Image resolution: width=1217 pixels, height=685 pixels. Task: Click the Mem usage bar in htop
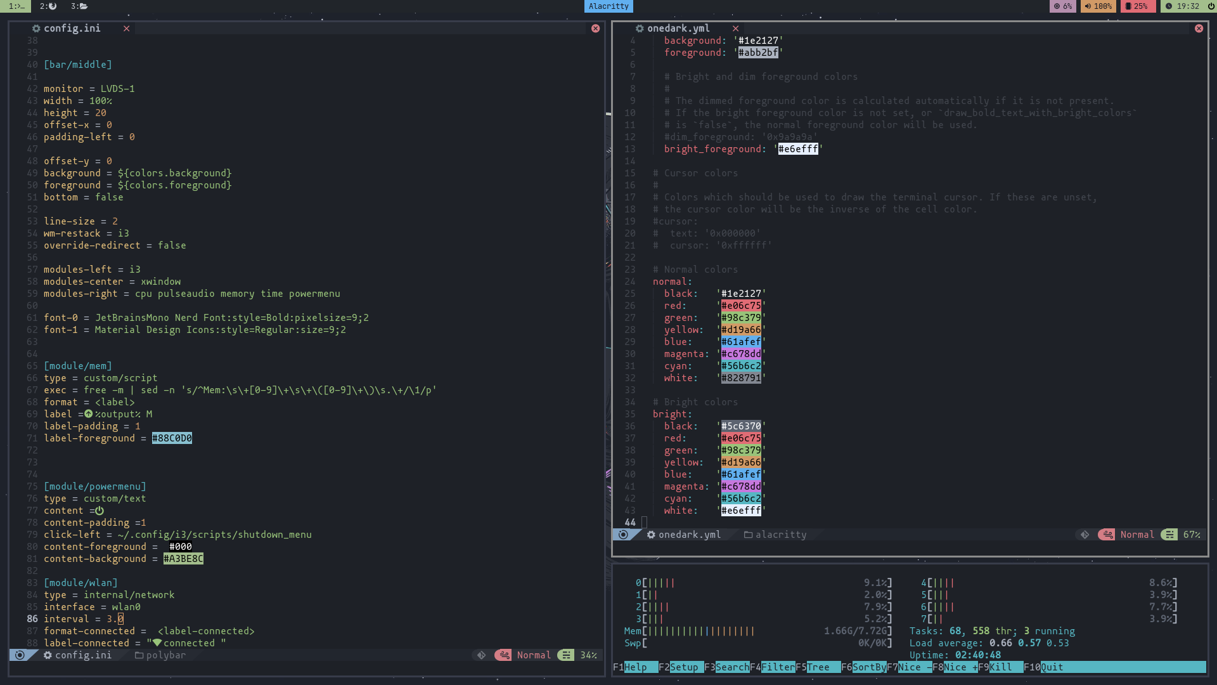[x=758, y=631]
